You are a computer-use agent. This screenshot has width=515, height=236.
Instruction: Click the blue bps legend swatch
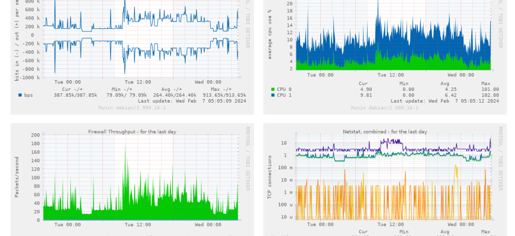click(x=20, y=94)
